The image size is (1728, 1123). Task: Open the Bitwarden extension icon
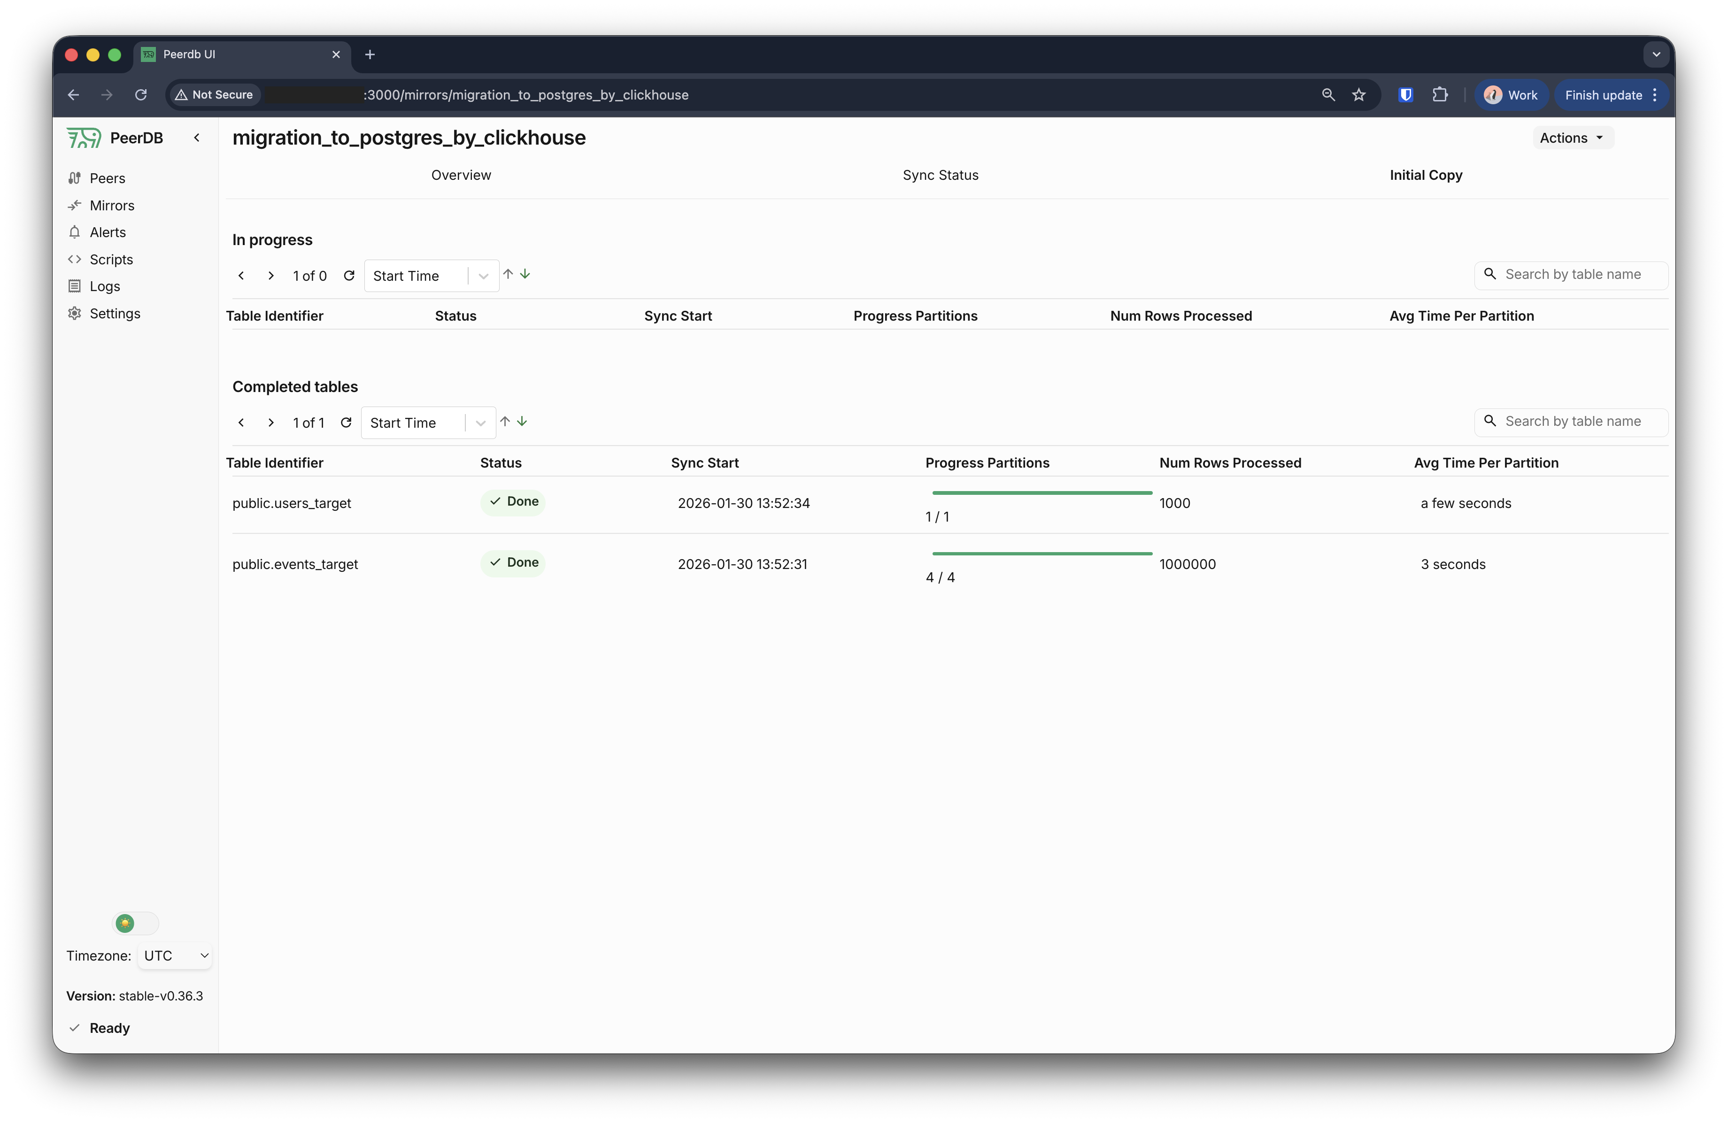[1405, 95]
